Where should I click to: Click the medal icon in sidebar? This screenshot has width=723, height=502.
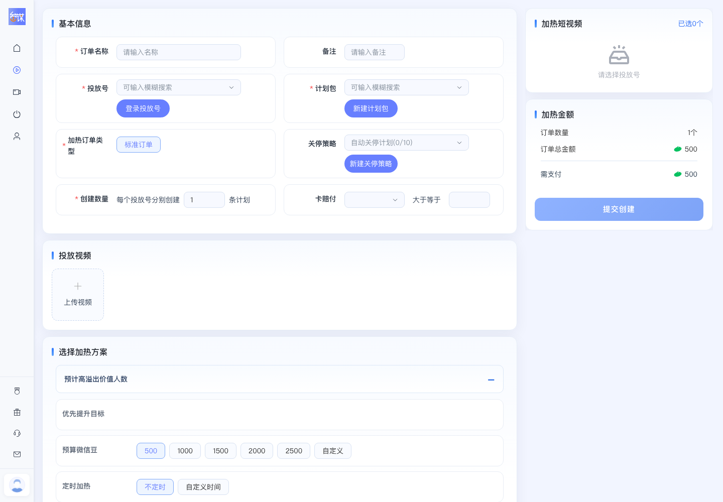pyautogui.click(x=17, y=391)
